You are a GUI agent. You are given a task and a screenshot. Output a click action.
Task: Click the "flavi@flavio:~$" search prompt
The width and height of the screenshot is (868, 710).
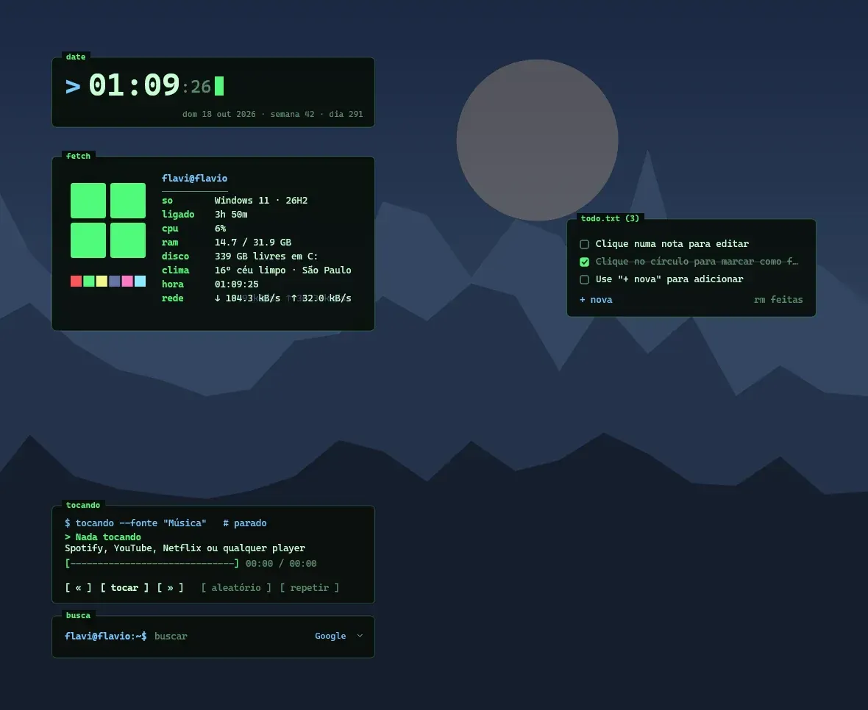106,637
